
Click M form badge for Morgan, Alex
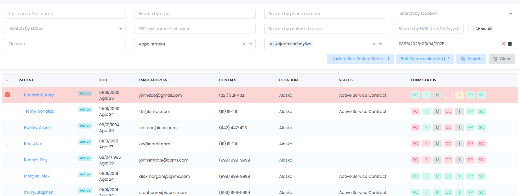(437, 176)
